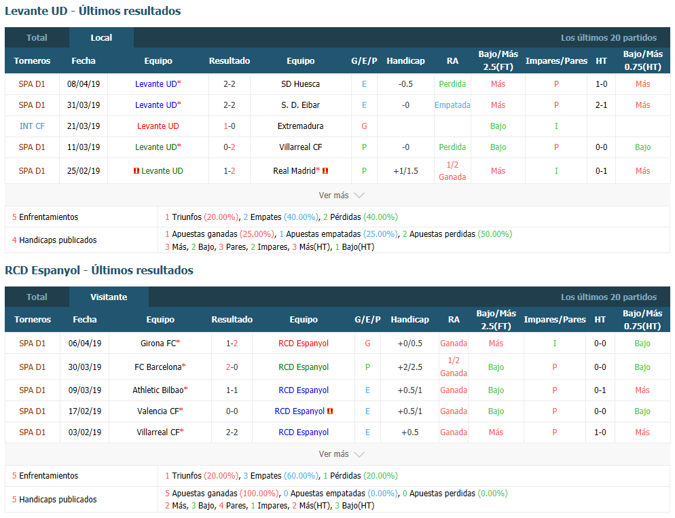Click the 0-0 result of Valencia CF match
Image resolution: width=675 pixels, height=518 pixels.
click(232, 411)
